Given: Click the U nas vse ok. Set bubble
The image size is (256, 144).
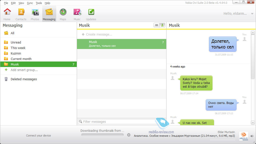Looking at the screenshot, I should [197, 122].
